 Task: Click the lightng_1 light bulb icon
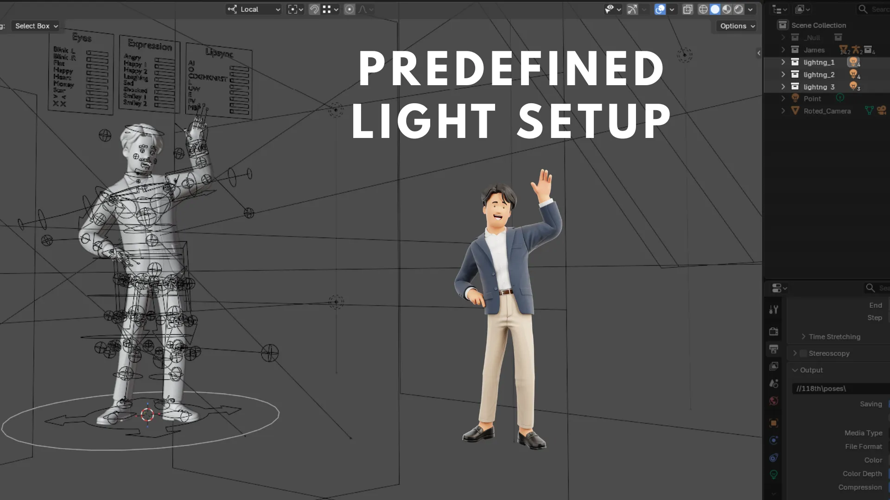click(853, 62)
